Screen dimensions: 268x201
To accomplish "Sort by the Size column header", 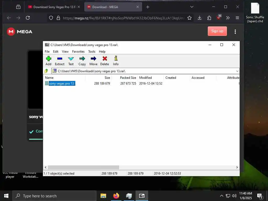I will [x=98, y=77].
